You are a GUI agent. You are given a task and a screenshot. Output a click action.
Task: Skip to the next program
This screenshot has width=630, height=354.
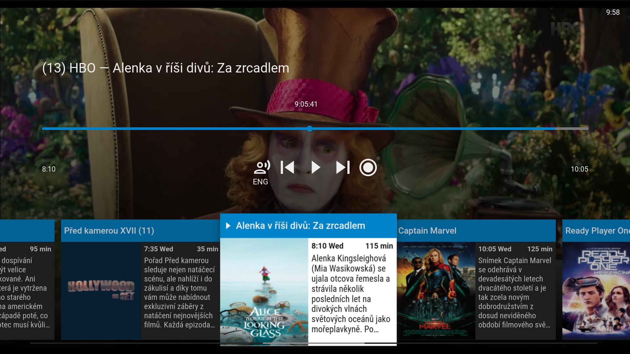point(343,167)
